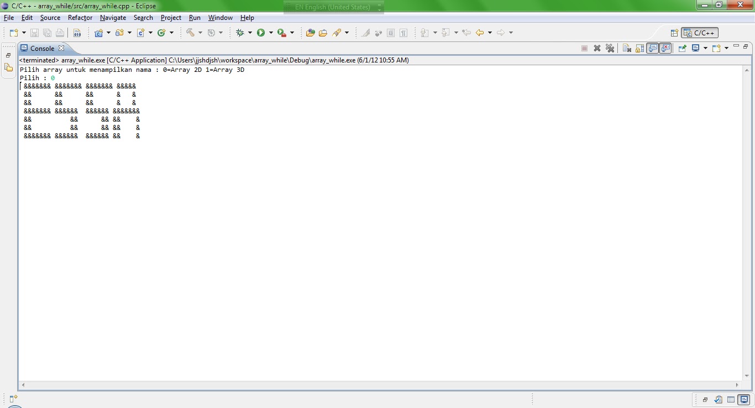Click New C source file icon
This screenshot has height=408, width=755.
[x=140, y=33]
